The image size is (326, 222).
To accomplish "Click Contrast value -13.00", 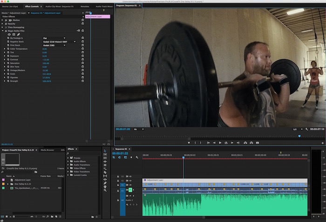I will [x=46, y=60].
